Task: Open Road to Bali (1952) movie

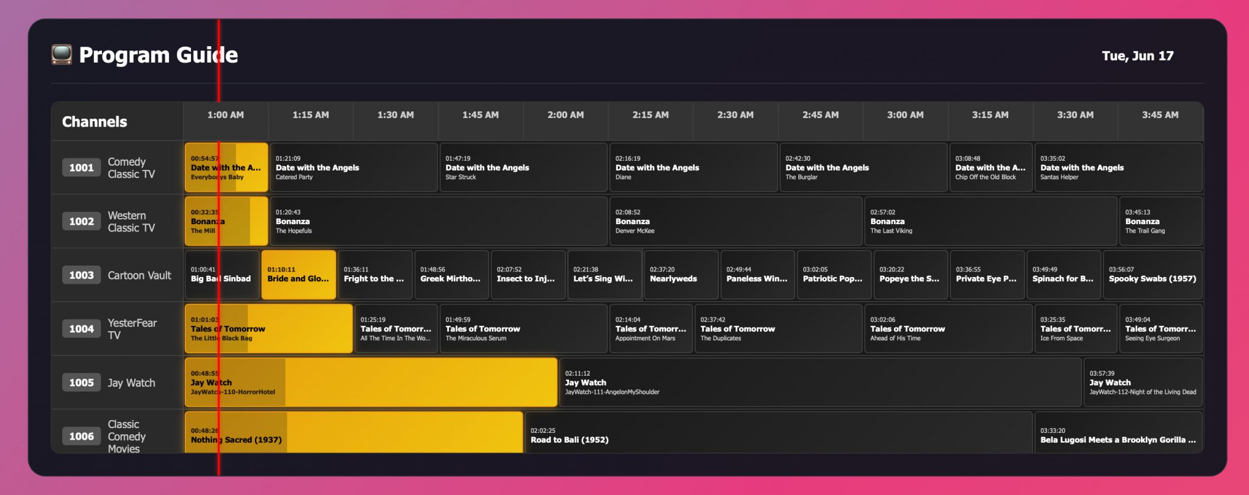Action: 779,432
